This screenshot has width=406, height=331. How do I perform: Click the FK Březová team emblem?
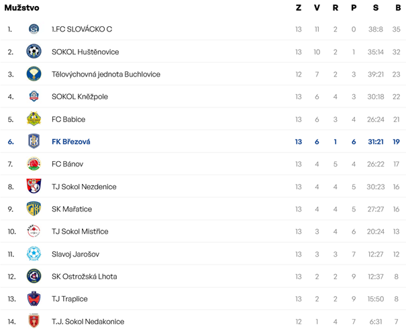tap(34, 142)
